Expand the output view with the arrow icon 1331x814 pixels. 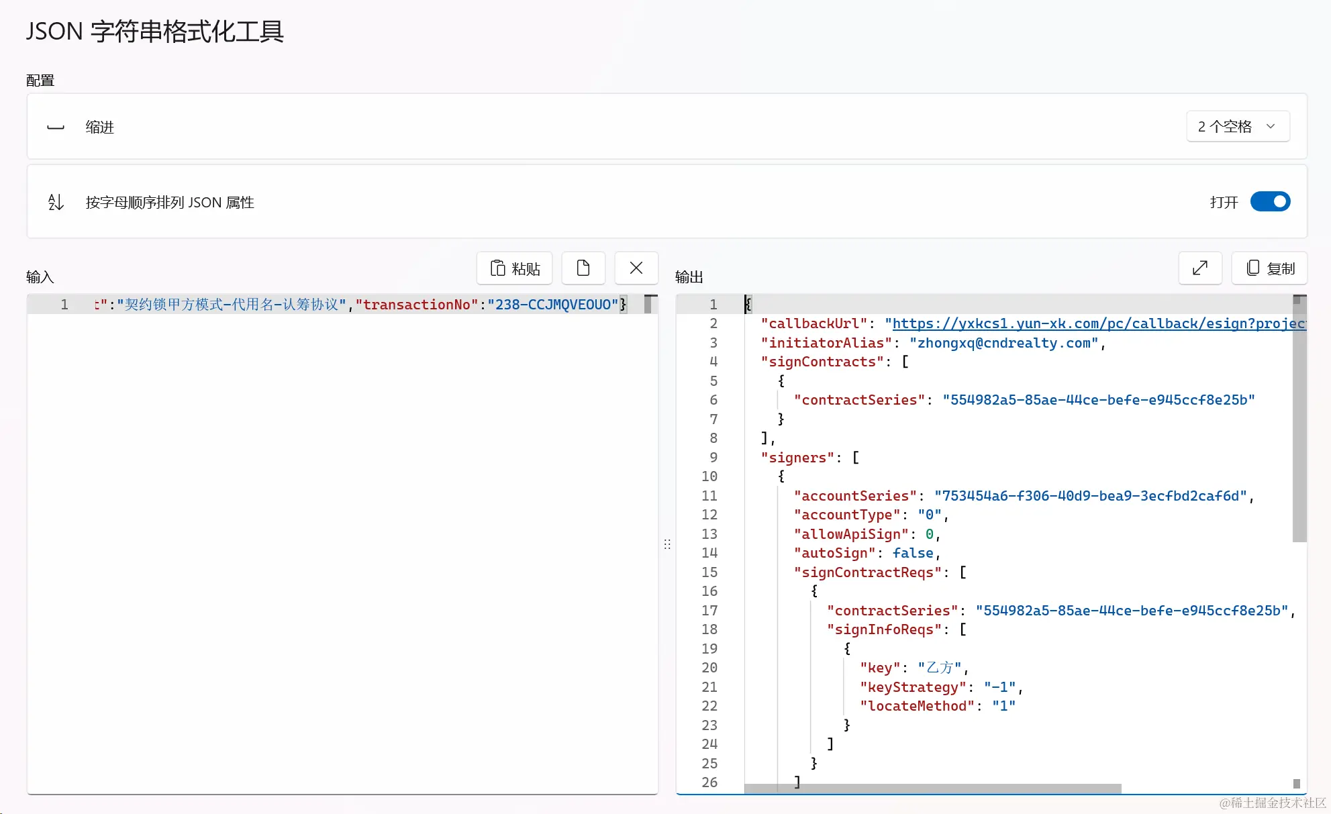(x=1200, y=268)
